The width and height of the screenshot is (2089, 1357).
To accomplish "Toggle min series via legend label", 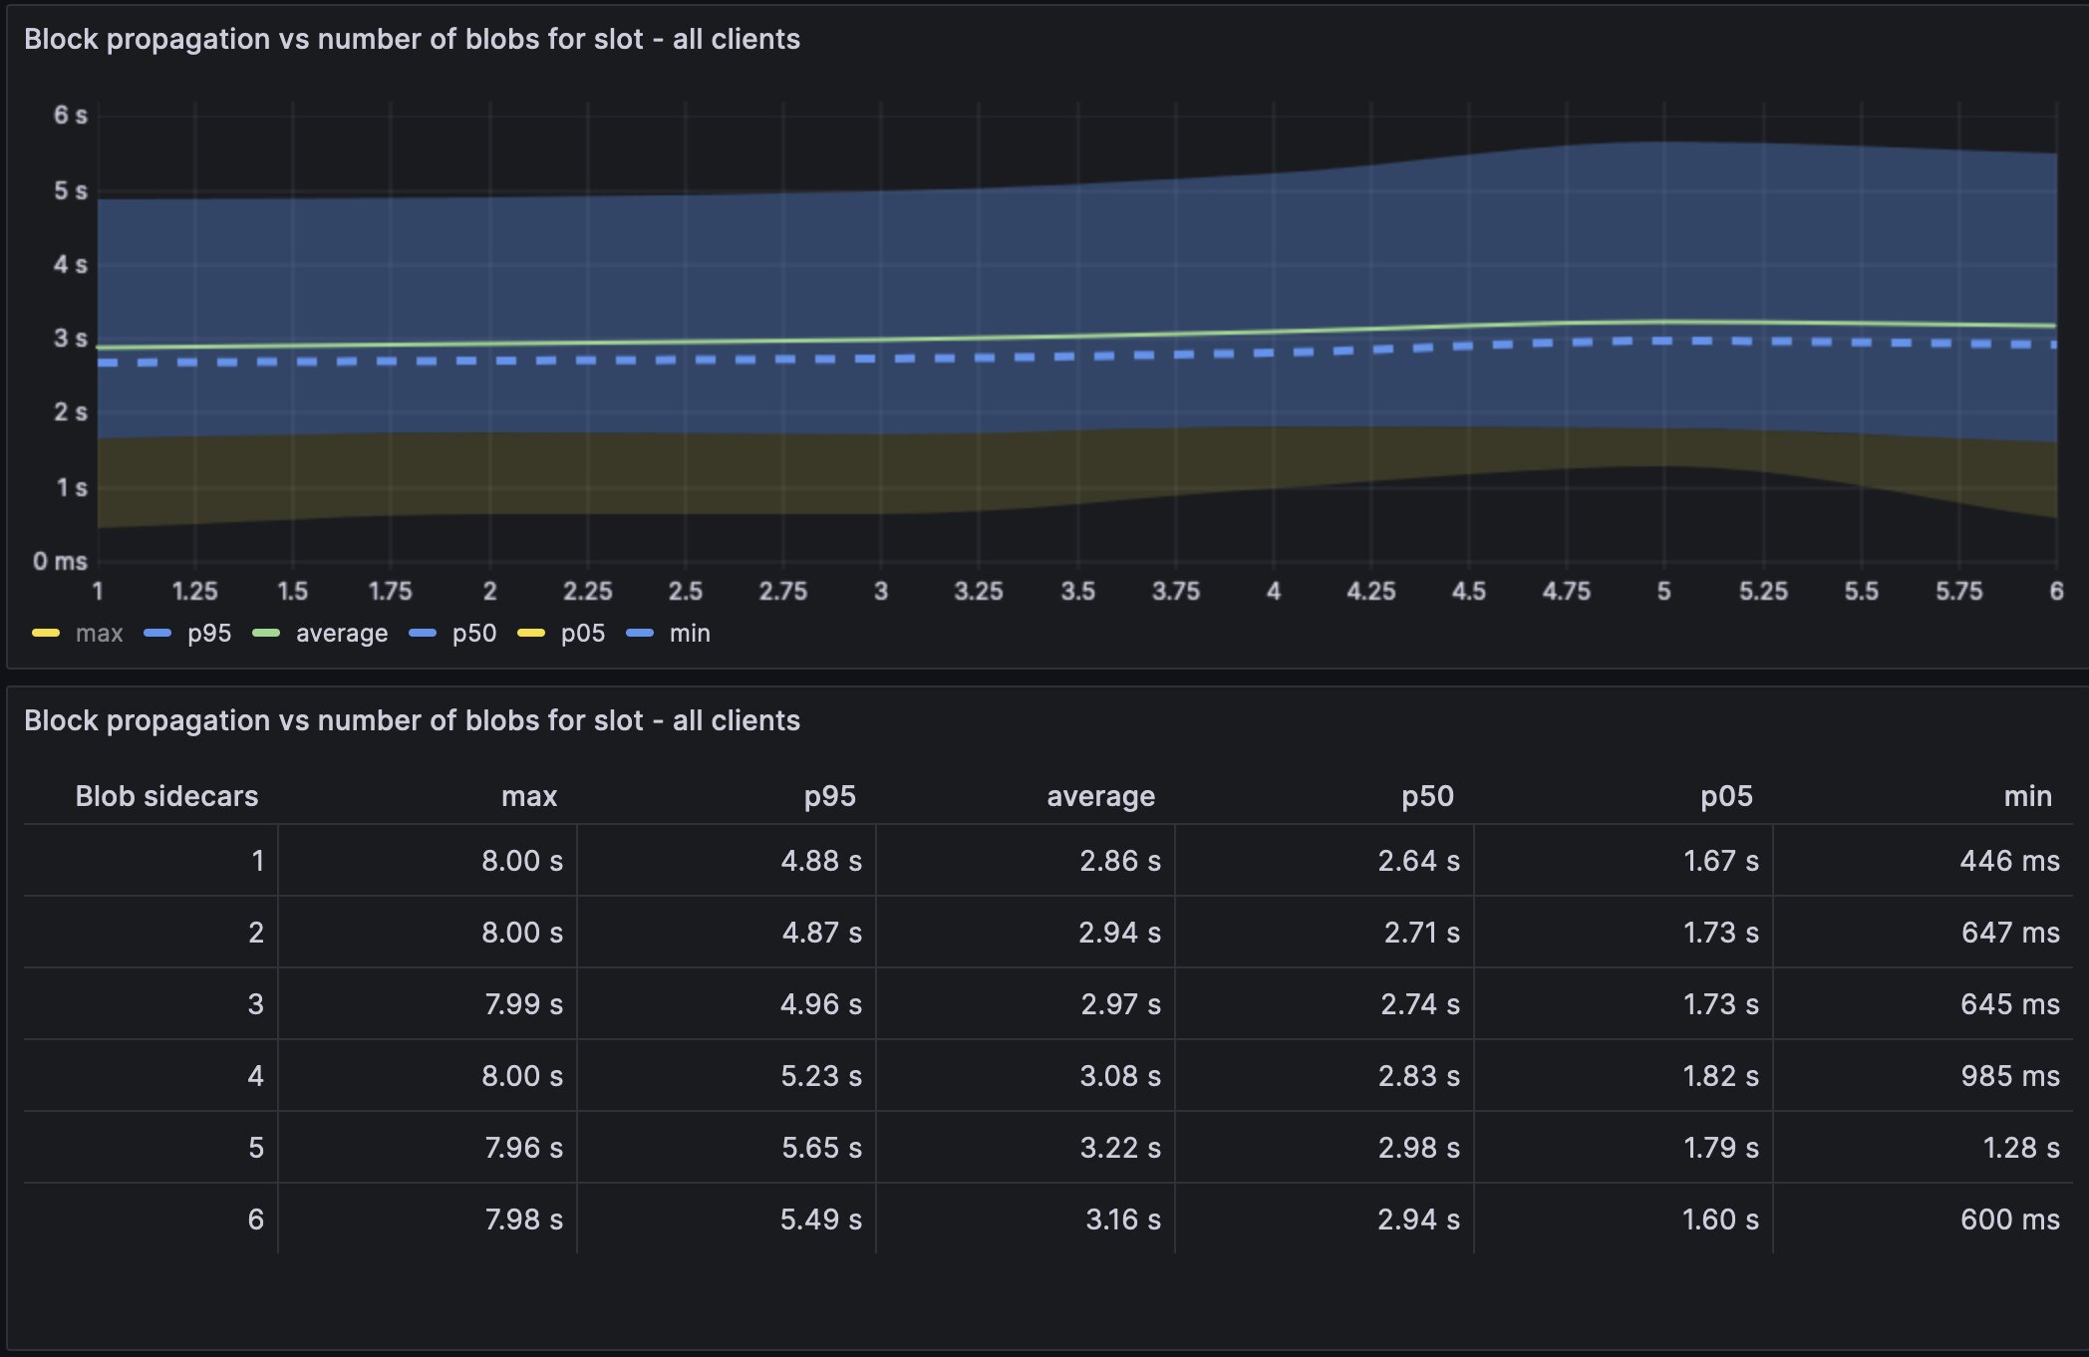I will (690, 634).
